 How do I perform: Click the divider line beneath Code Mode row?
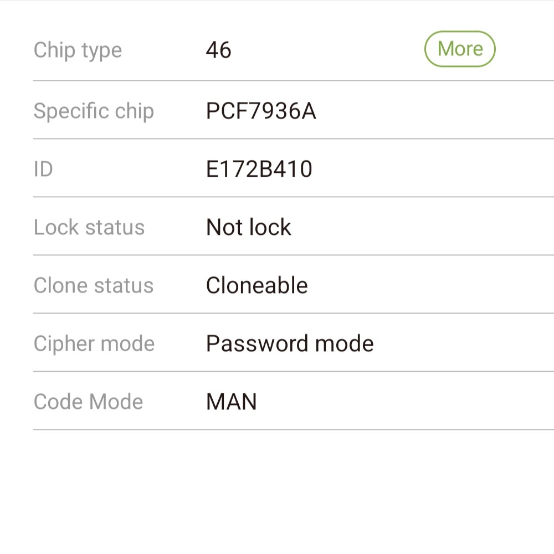[294, 429]
